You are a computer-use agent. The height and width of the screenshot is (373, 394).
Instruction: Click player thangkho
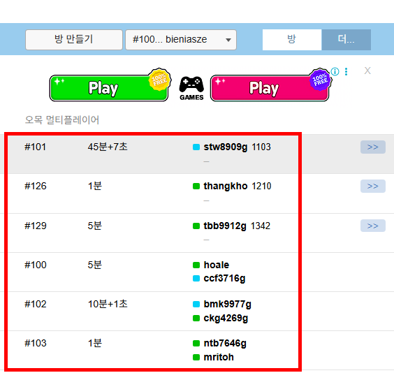[226, 186]
